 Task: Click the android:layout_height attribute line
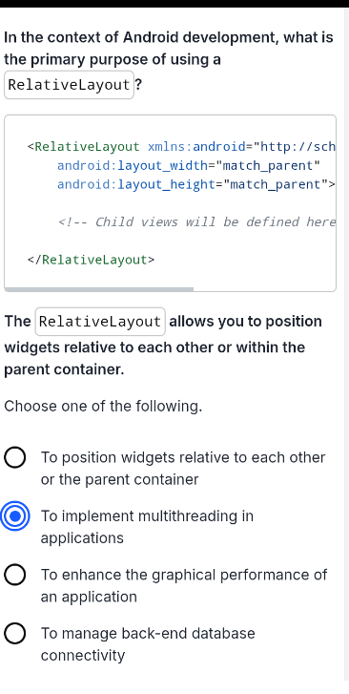196,184
